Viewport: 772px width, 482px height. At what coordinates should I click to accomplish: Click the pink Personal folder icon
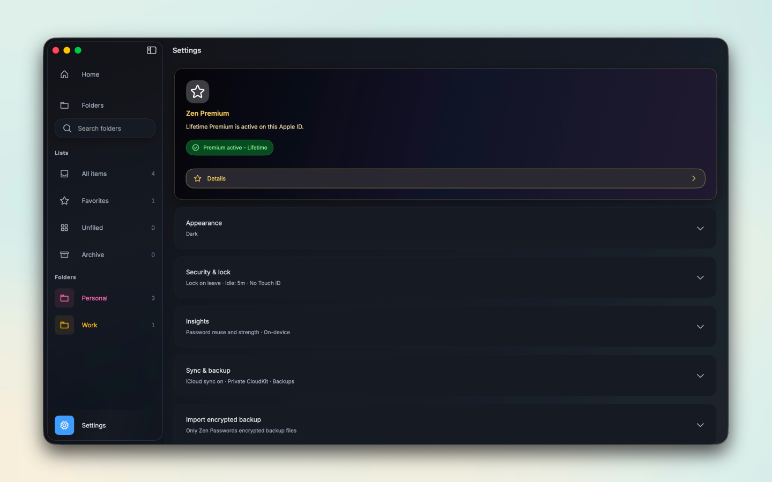coord(64,298)
